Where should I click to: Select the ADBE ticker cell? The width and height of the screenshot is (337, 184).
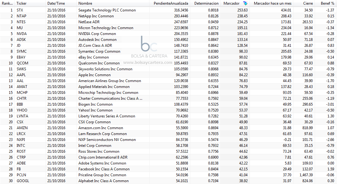tap(21, 163)
